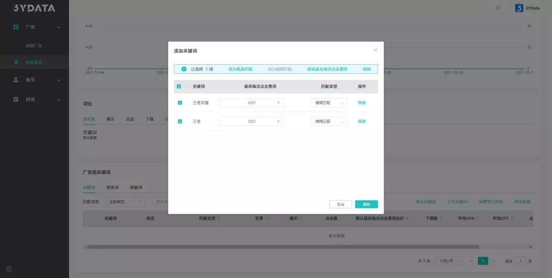Select the 关键词 tab under 广告组关键词

click(89, 187)
